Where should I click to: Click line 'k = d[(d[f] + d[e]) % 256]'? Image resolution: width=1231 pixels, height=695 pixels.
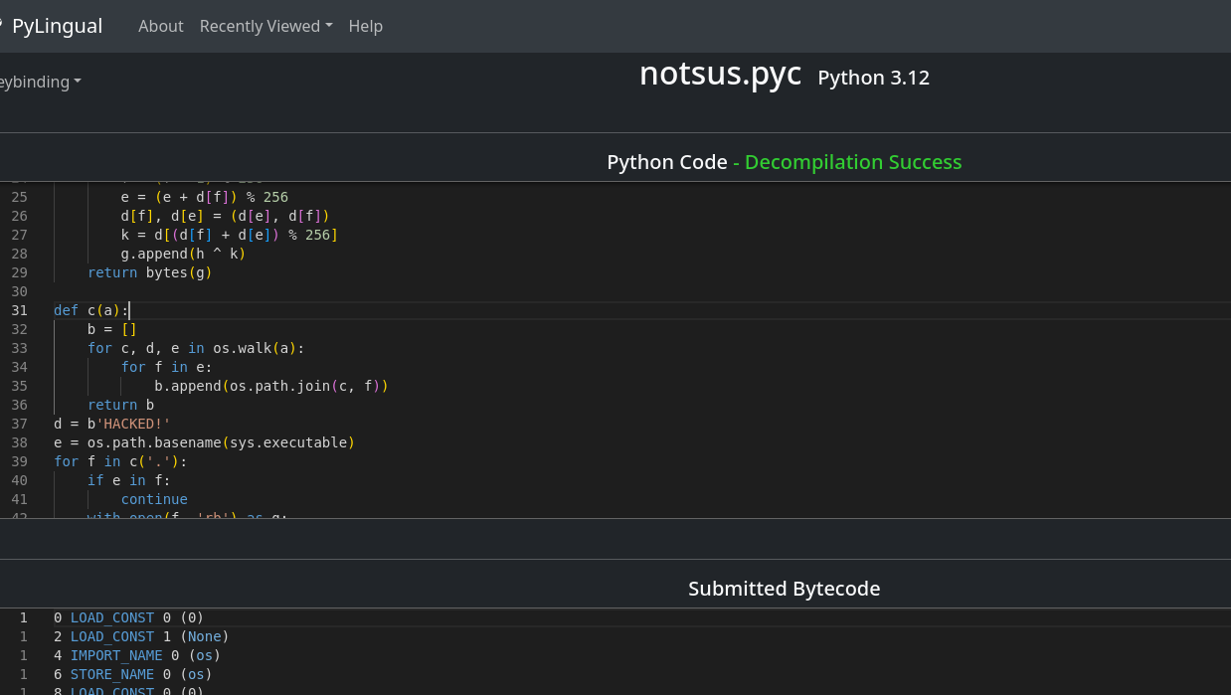tap(230, 235)
